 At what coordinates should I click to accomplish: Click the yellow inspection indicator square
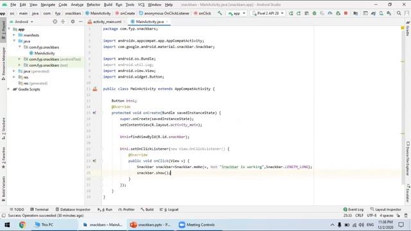[403, 28]
